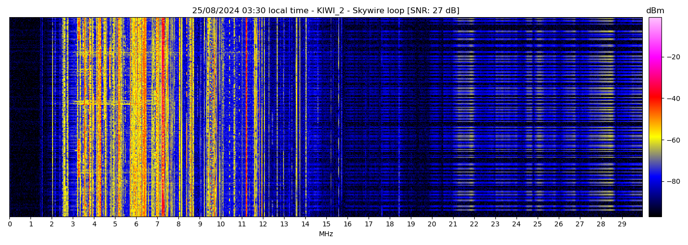
Task: Click the red region of the colorbar
Action: point(655,98)
